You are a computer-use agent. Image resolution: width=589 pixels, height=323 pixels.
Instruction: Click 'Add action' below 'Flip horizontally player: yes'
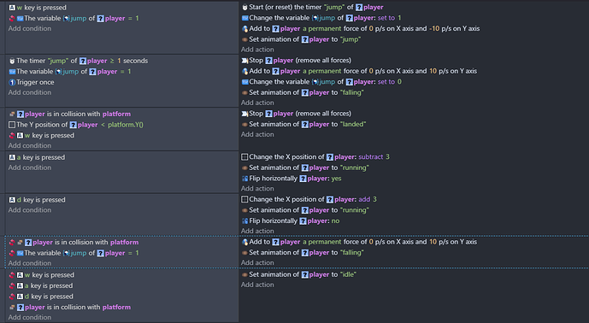point(257,189)
